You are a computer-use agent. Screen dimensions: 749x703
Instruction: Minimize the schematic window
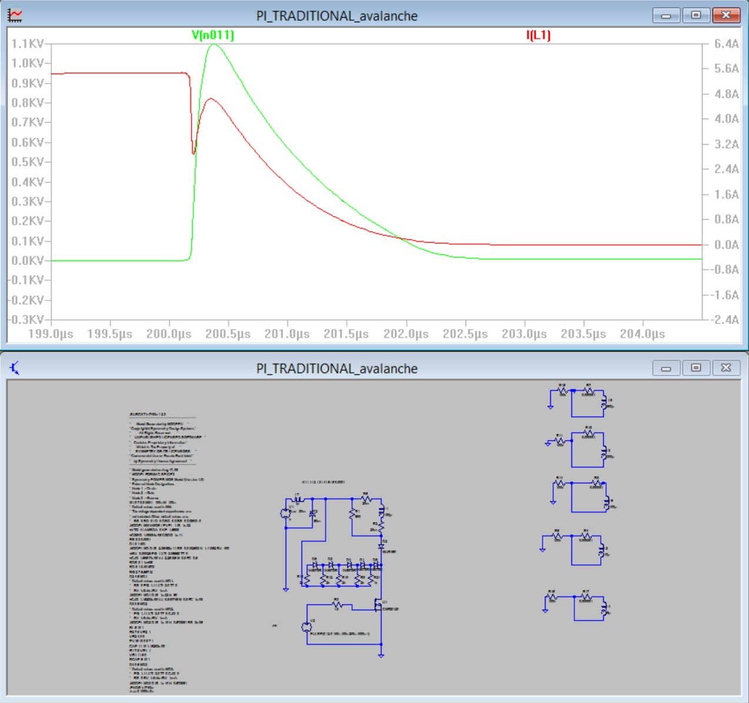coord(666,368)
